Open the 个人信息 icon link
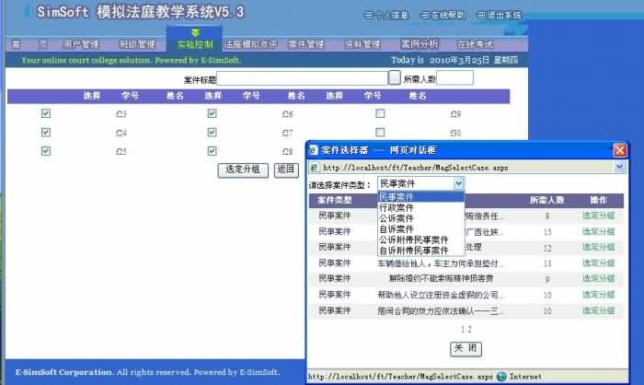 tap(385, 16)
